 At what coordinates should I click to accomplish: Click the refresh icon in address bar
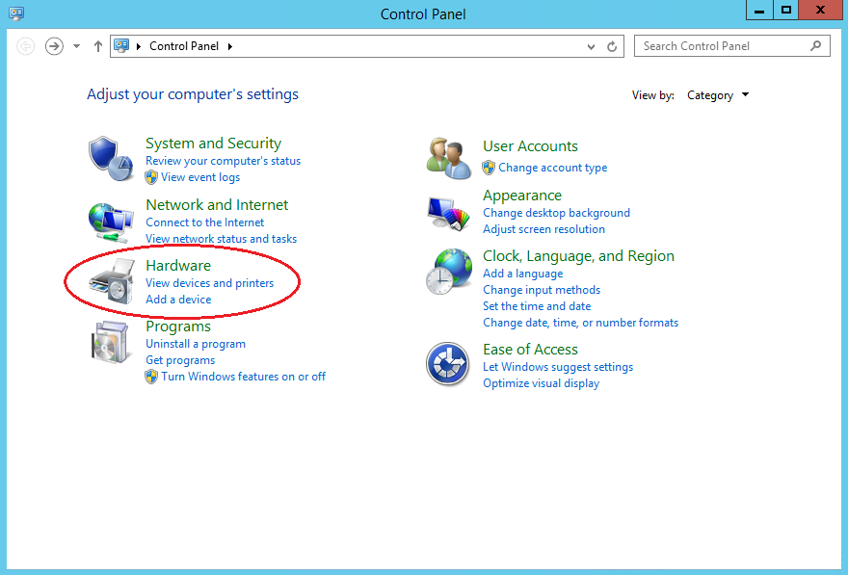click(614, 45)
